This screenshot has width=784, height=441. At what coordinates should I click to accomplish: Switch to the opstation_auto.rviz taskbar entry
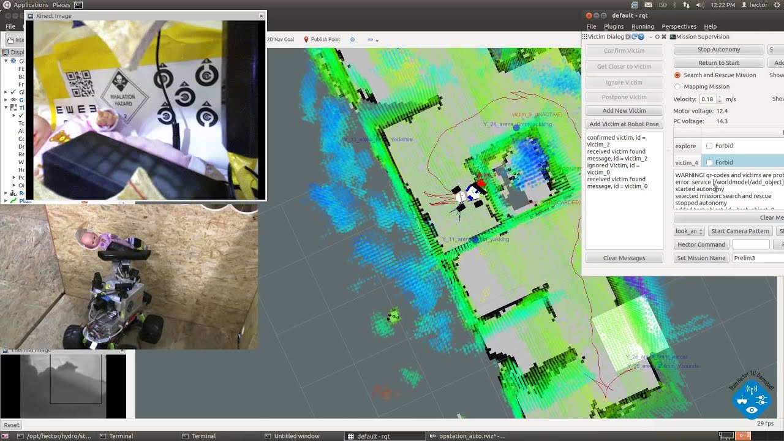pyautogui.click(x=467, y=436)
